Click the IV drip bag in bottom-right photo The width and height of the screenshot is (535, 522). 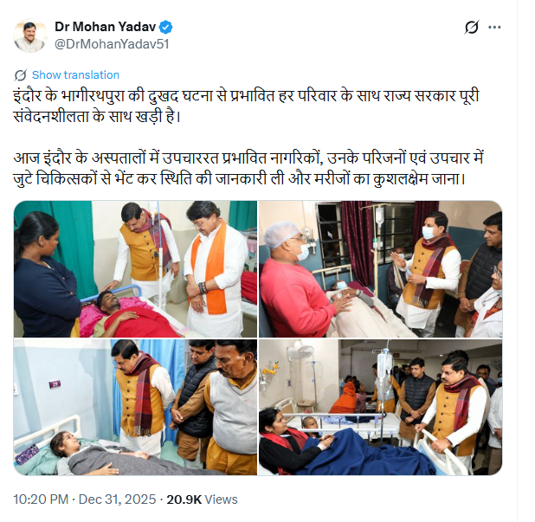[385, 366]
